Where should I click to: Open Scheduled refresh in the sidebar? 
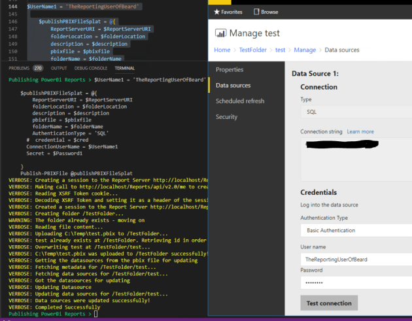tap(240, 101)
